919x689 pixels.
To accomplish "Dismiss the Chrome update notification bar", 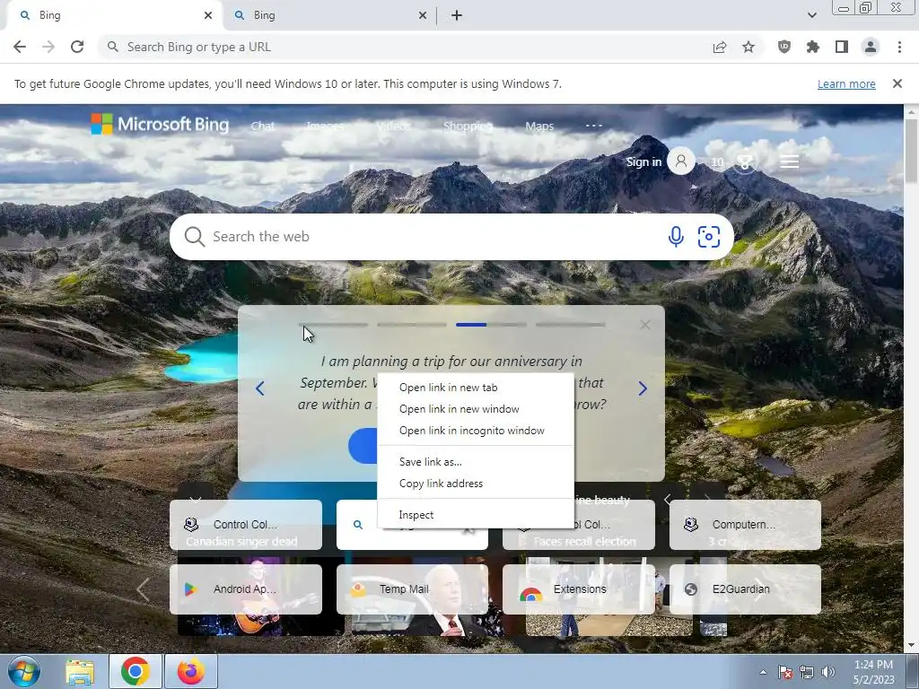I will pyautogui.click(x=897, y=83).
